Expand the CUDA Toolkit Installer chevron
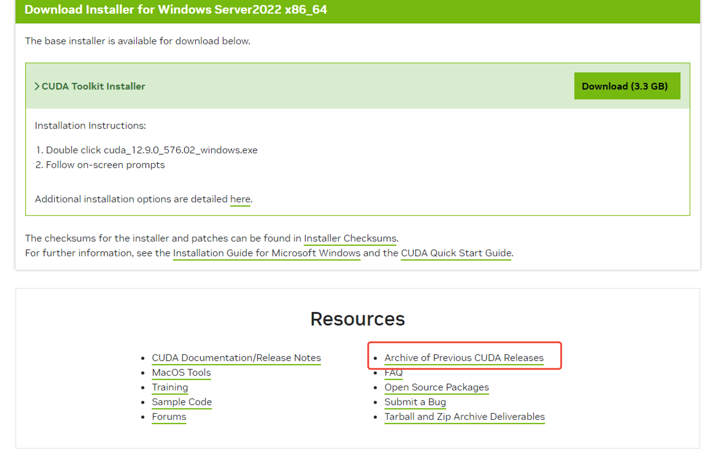Screen dimensions: 707x450 (37, 86)
